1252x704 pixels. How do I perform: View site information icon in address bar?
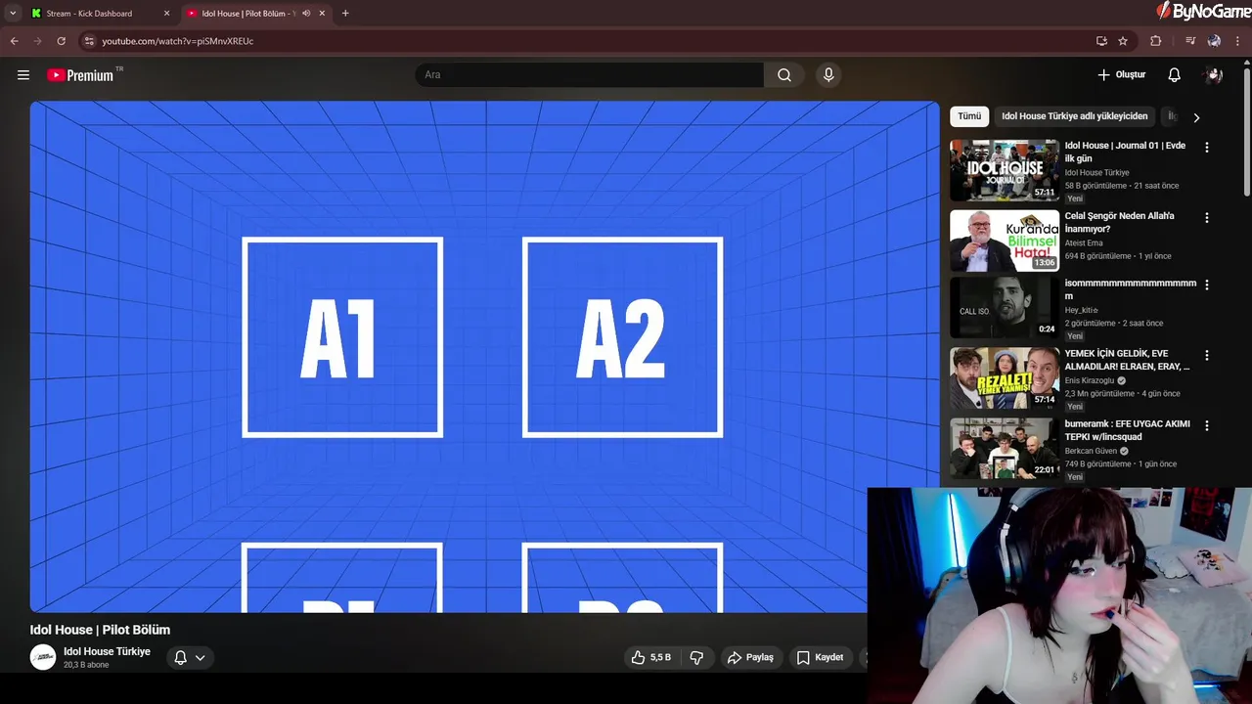(x=89, y=41)
